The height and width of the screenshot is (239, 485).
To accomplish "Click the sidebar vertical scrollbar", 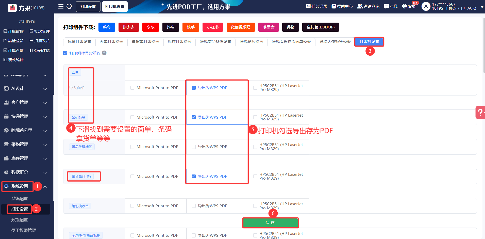I will click(x=53, y=148).
